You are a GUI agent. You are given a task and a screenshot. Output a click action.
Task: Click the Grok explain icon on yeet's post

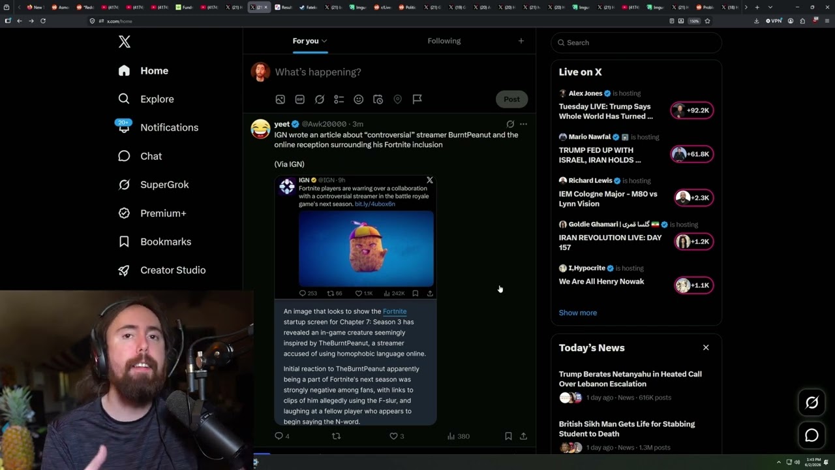(x=510, y=124)
